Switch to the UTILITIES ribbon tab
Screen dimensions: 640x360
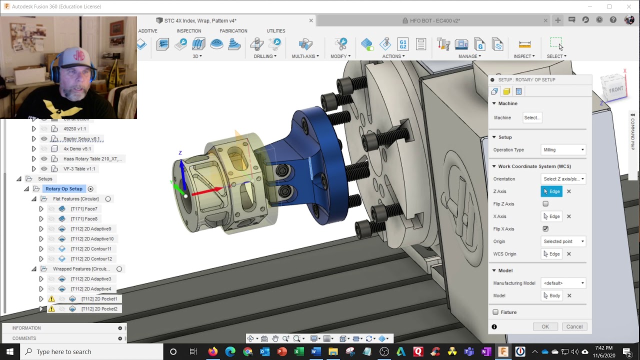click(x=276, y=31)
